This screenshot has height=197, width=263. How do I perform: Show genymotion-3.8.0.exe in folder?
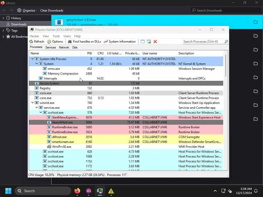[256, 22]
